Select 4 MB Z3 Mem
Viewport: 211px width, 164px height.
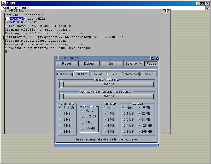tap(124, 126)
